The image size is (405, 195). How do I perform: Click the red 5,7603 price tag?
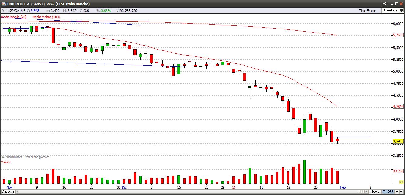tap(398, 35)
